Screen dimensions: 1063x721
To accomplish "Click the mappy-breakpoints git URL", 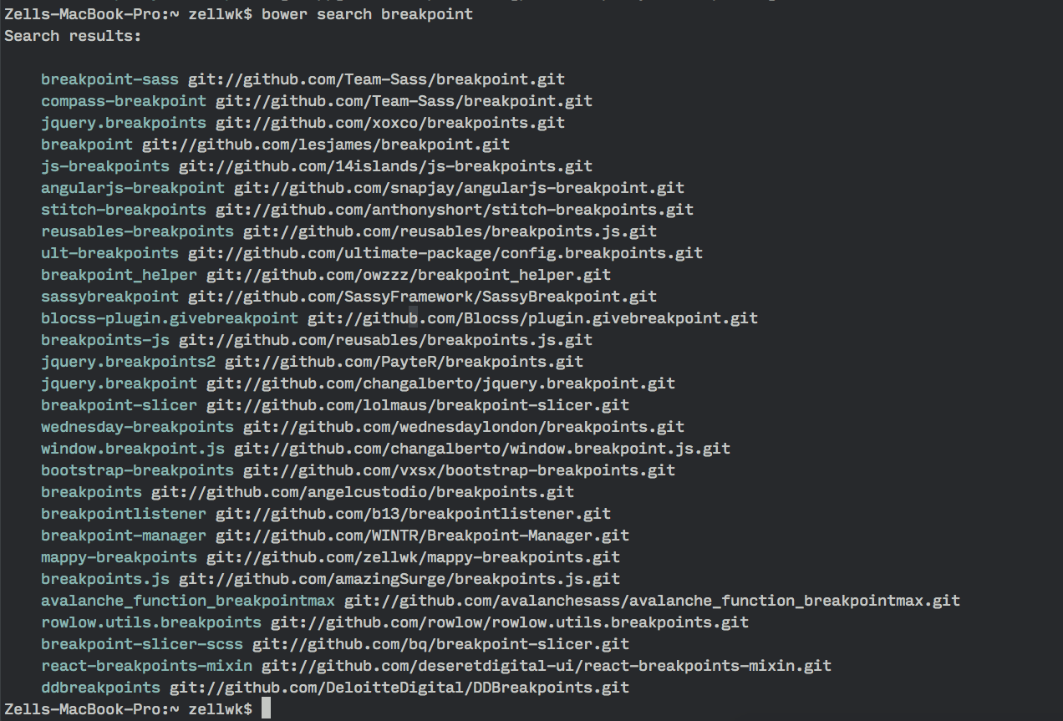I will click(x=413, y=557).
